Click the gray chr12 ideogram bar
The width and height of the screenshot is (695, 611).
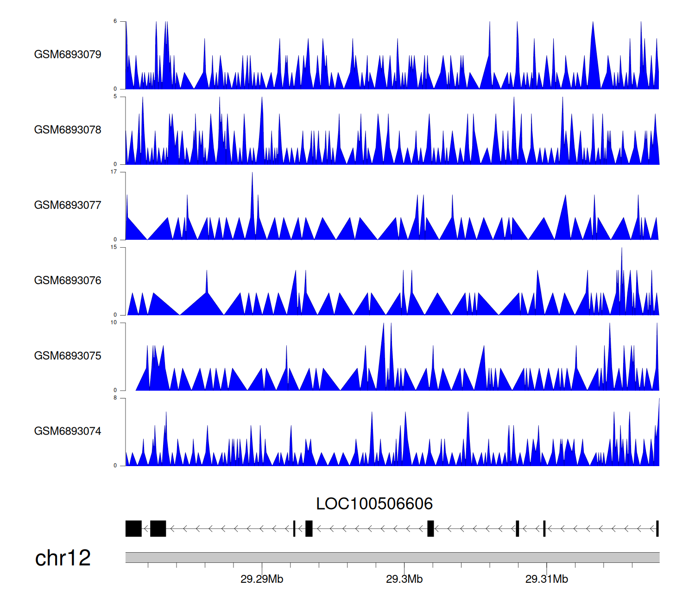392,557
